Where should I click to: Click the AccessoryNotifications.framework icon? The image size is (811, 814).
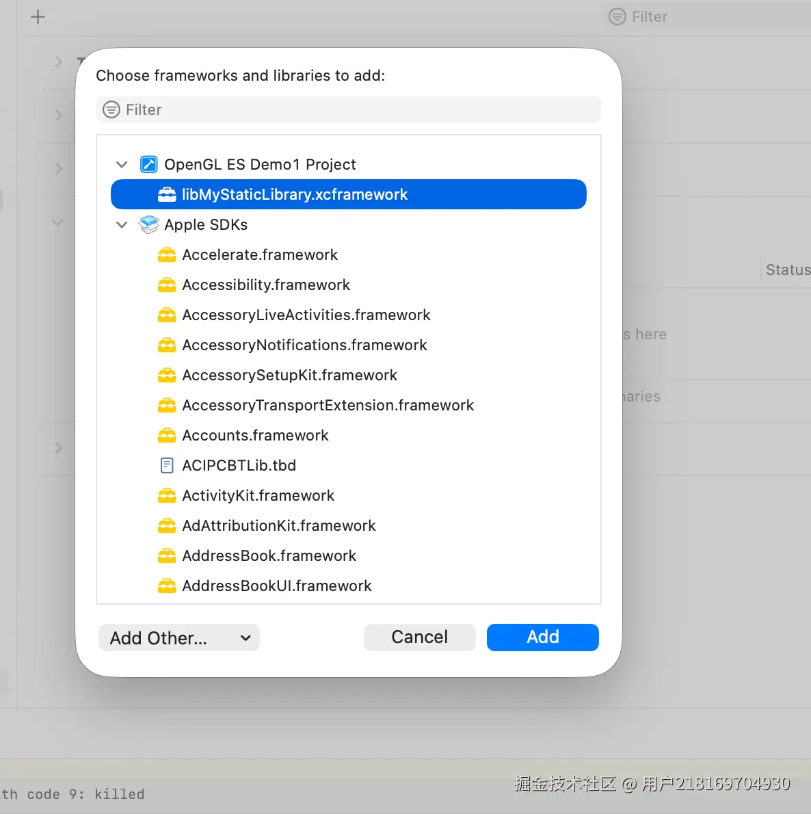[167, 345]
